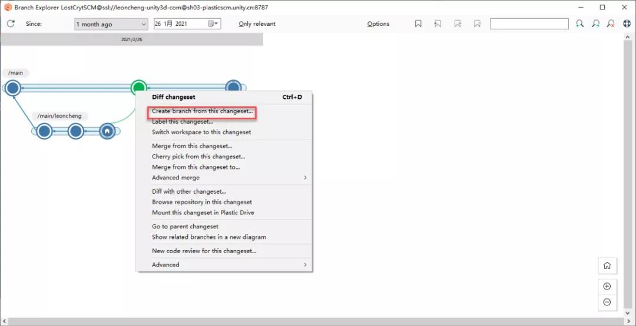Image resolution: width=636 pixels, height=326 pixels.
Task: Select the rightmost changeset on /main
Action: point(233,87)
